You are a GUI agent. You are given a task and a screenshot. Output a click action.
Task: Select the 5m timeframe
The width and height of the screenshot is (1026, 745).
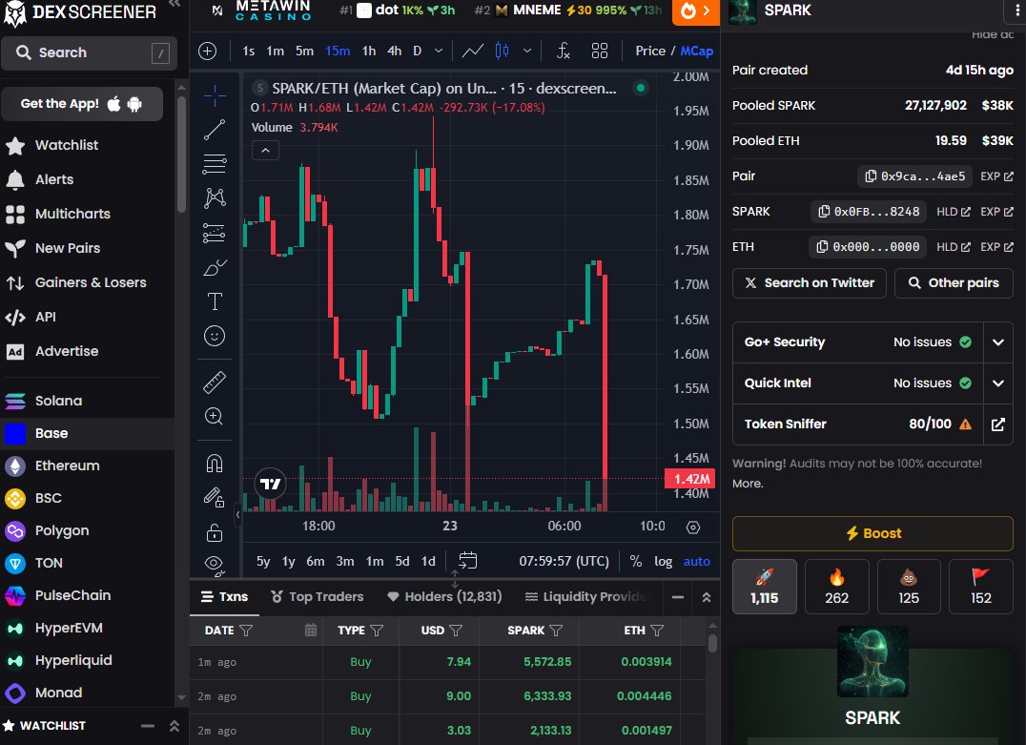tap(304, 52)
